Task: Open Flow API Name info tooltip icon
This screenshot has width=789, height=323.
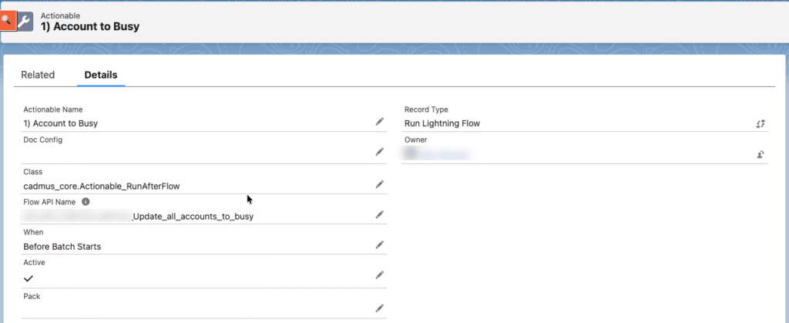Action: pos(86,202)
